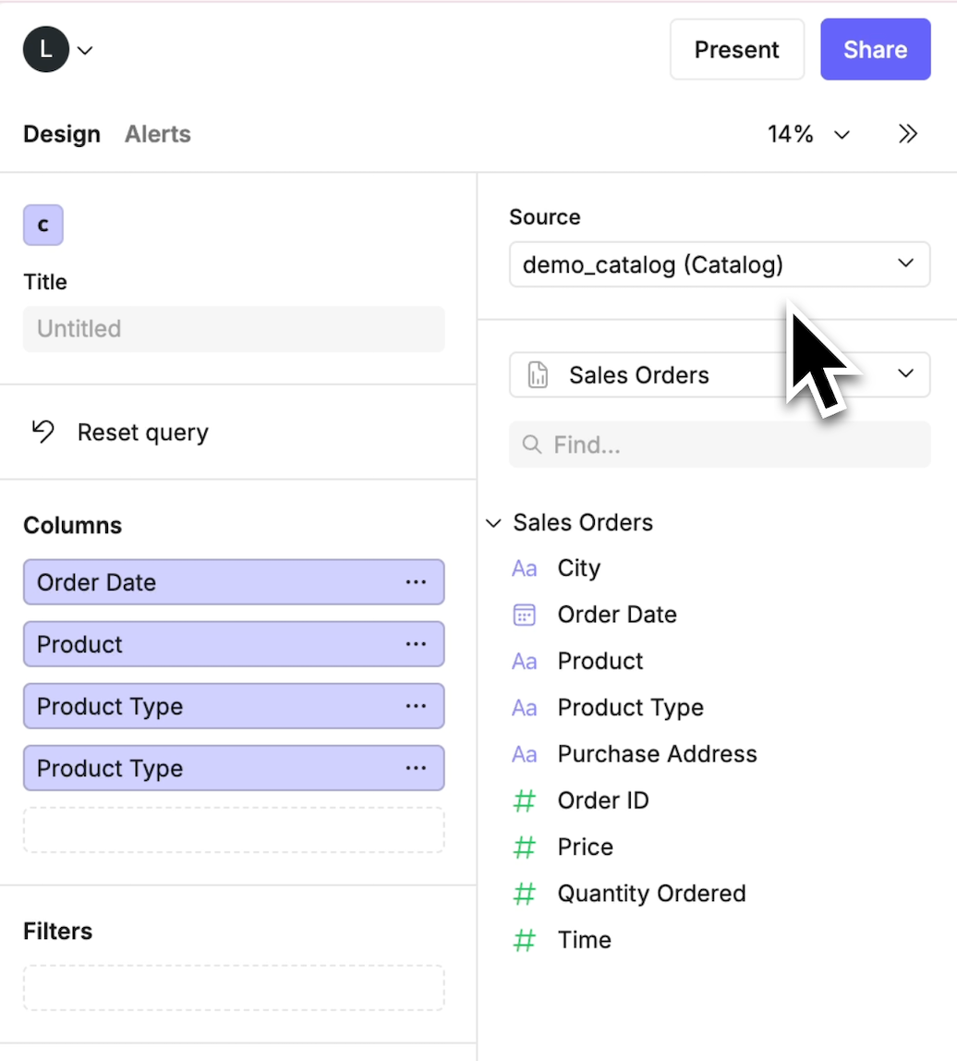Click the Find search field
957x1061 pixels.
[x=719, y=445]
